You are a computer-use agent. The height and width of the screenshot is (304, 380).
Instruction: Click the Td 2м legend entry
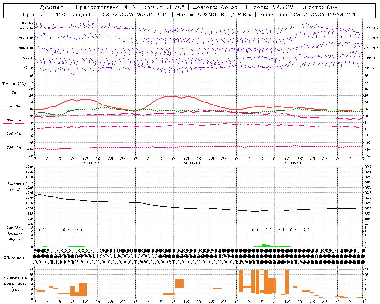tap(14, 106)
